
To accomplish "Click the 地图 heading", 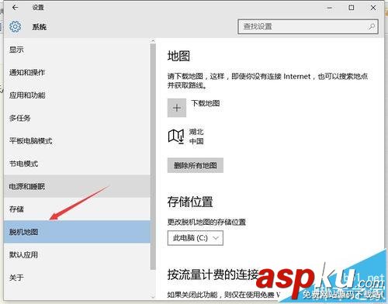I will point(178,56).
